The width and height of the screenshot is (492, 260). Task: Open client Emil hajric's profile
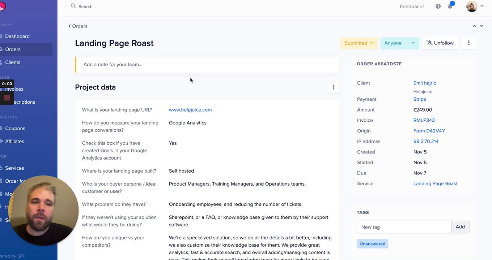click(425, 83)
